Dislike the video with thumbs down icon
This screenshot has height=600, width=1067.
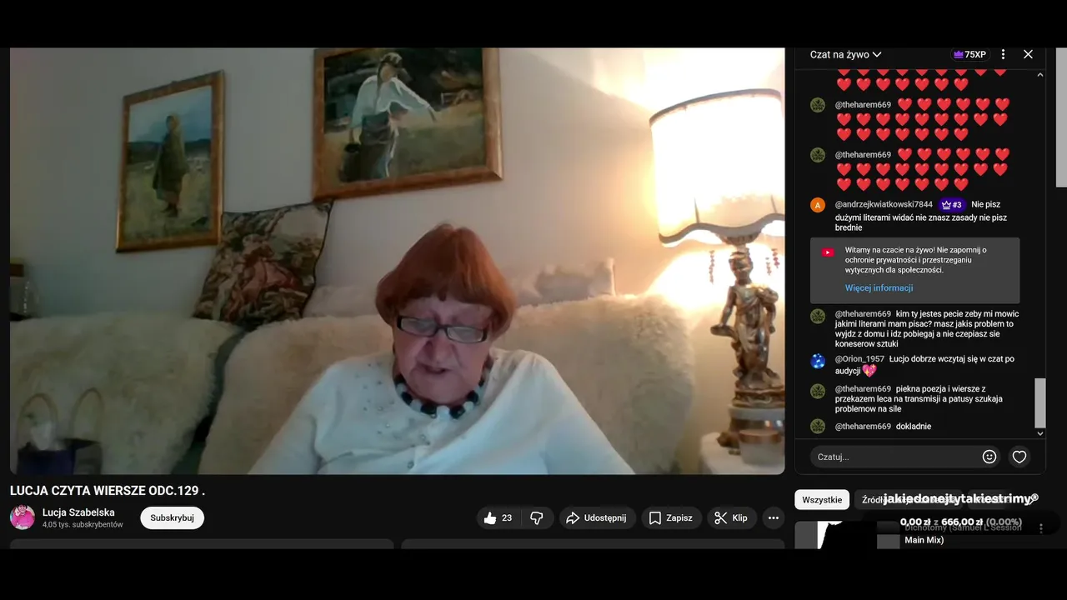(537, 517)
